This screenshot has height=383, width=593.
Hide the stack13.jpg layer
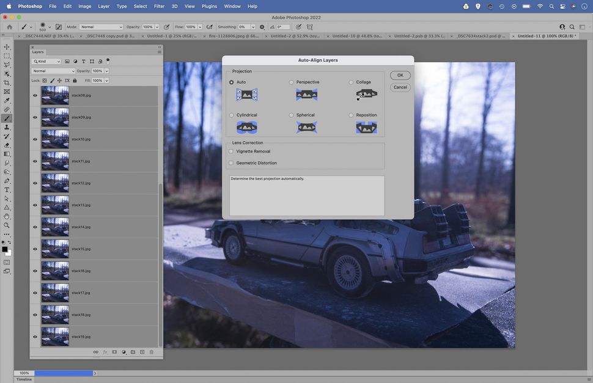click(x=35, y=205)
